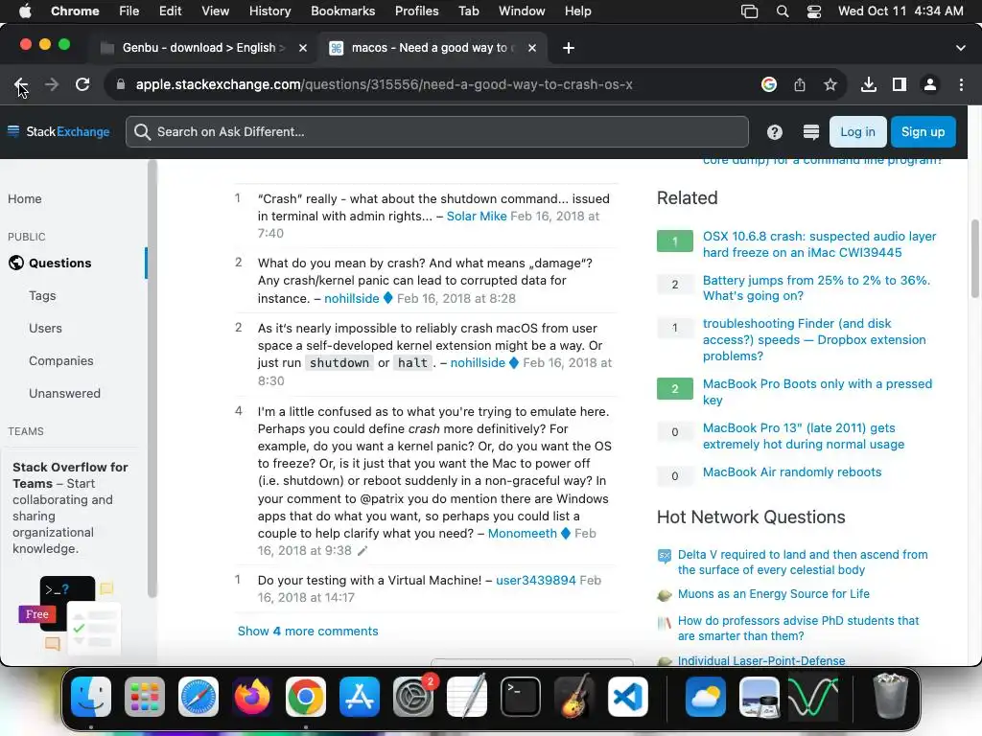The width and height of the screenshot is (982, 736).
Task: Click the address bar URL
Action: click(384, 84)
